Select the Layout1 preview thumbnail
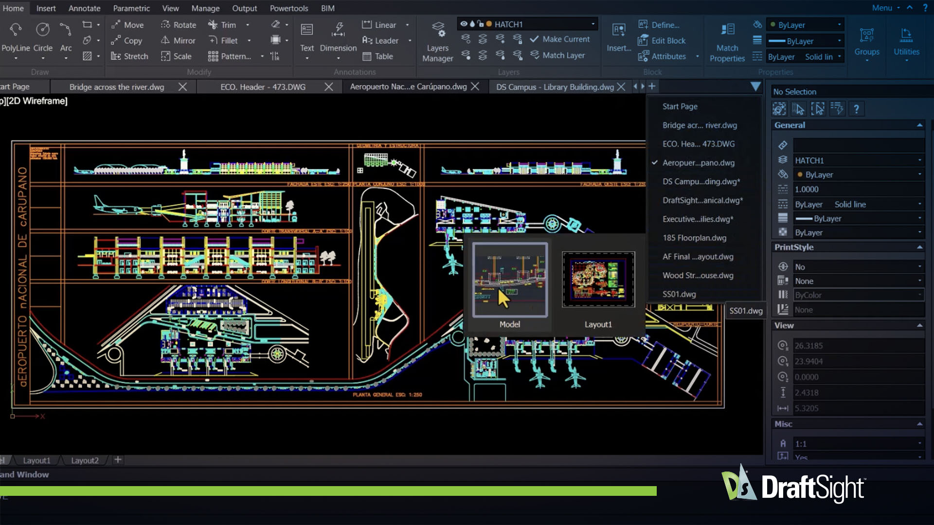This screenshot has height=525, width=934. [x=598, y=280]
